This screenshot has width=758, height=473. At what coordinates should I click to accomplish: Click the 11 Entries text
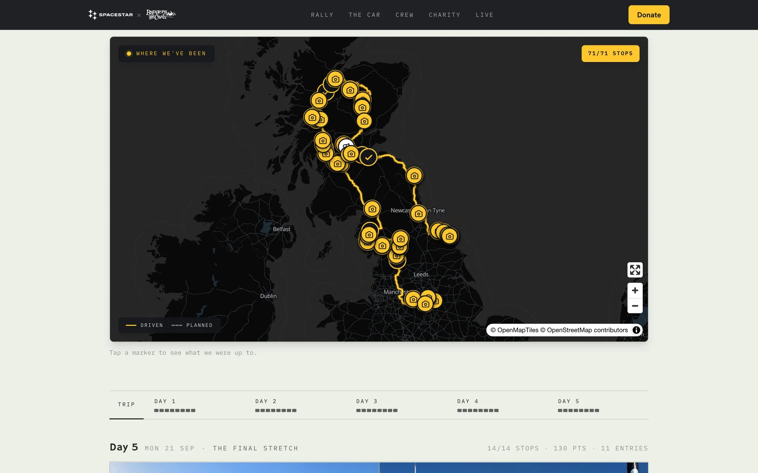click(x=624, y=448)
